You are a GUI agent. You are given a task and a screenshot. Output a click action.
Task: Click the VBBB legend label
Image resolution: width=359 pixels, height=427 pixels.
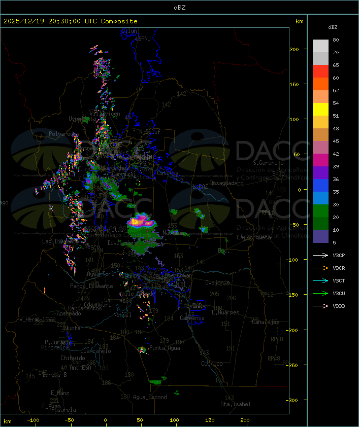point(339,306)
